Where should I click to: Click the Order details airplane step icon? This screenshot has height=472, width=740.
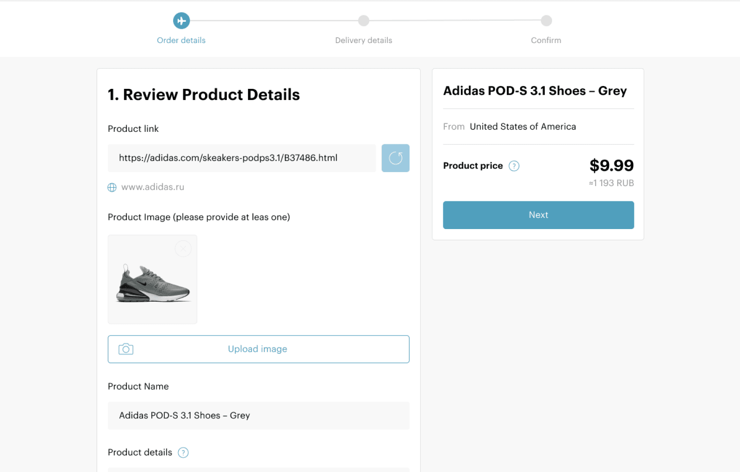(181, 21)
